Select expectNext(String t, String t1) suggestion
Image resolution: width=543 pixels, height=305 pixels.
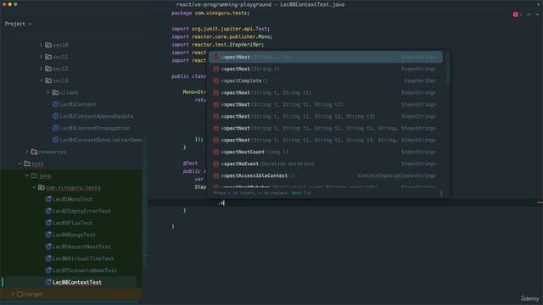(326, 92)
